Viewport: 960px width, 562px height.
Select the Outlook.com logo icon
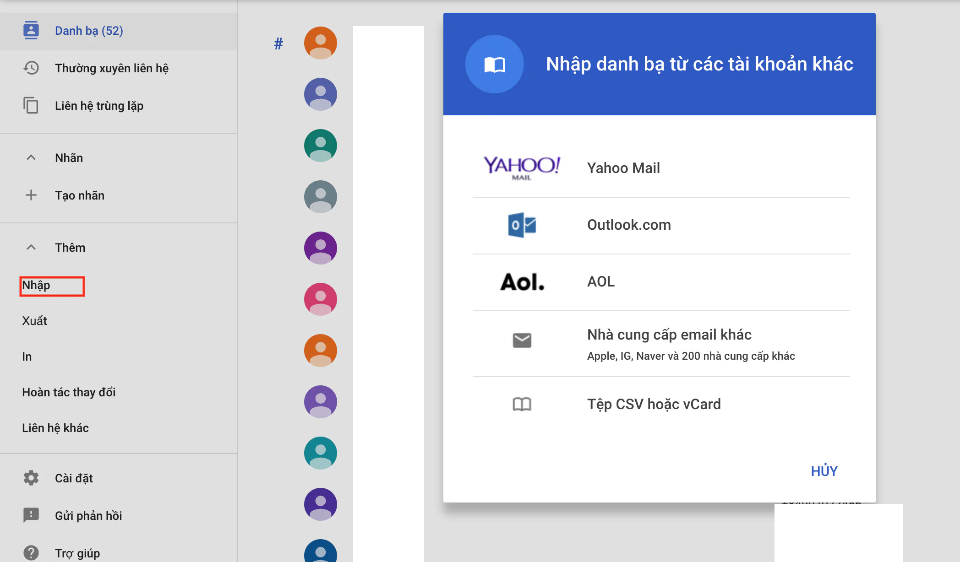pos(522,225)
